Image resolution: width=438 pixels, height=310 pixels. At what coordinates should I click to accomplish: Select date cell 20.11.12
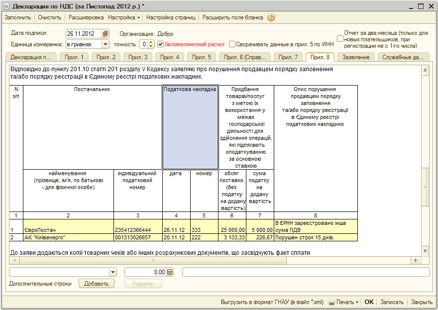pos(176,237)
